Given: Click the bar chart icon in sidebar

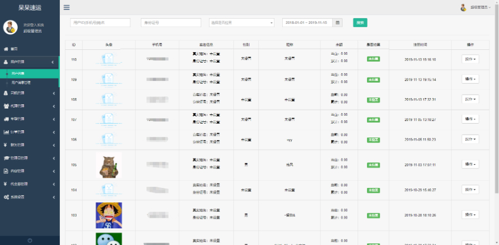Looking at the screenshot, I should tap(6, 132).
